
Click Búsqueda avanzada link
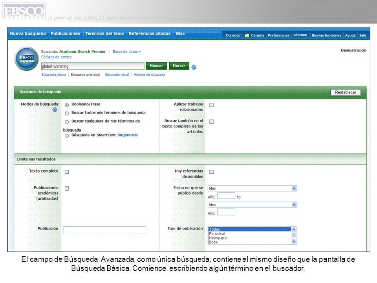[86, 75]
